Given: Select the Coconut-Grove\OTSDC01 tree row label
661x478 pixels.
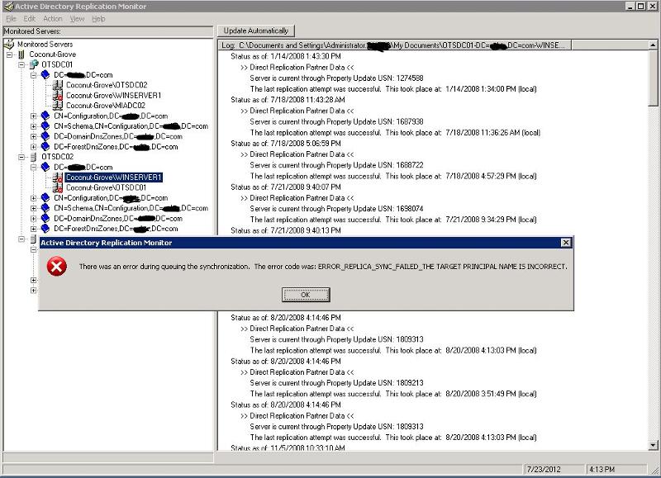Looking at the screenshot, I should [x=106, y=188].
